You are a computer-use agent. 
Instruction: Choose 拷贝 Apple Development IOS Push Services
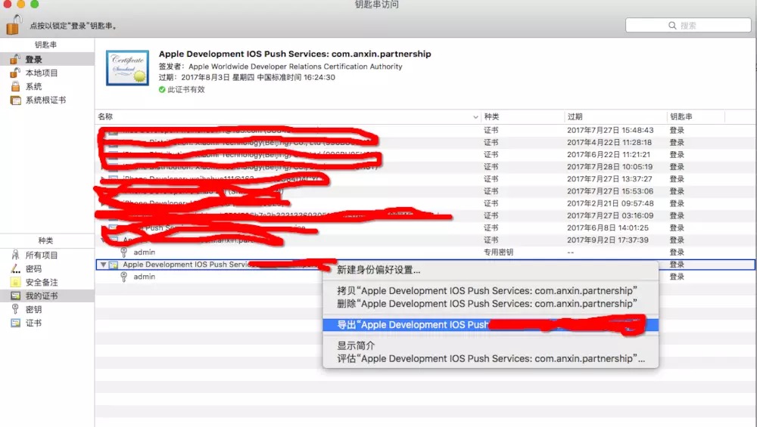[491, 291]
